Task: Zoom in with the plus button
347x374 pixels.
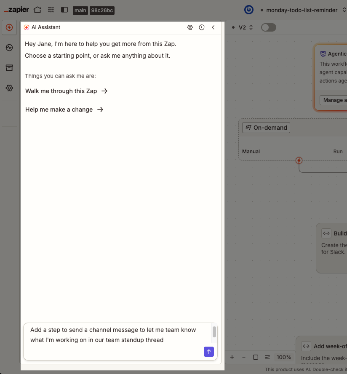Action: coord(232,357)
